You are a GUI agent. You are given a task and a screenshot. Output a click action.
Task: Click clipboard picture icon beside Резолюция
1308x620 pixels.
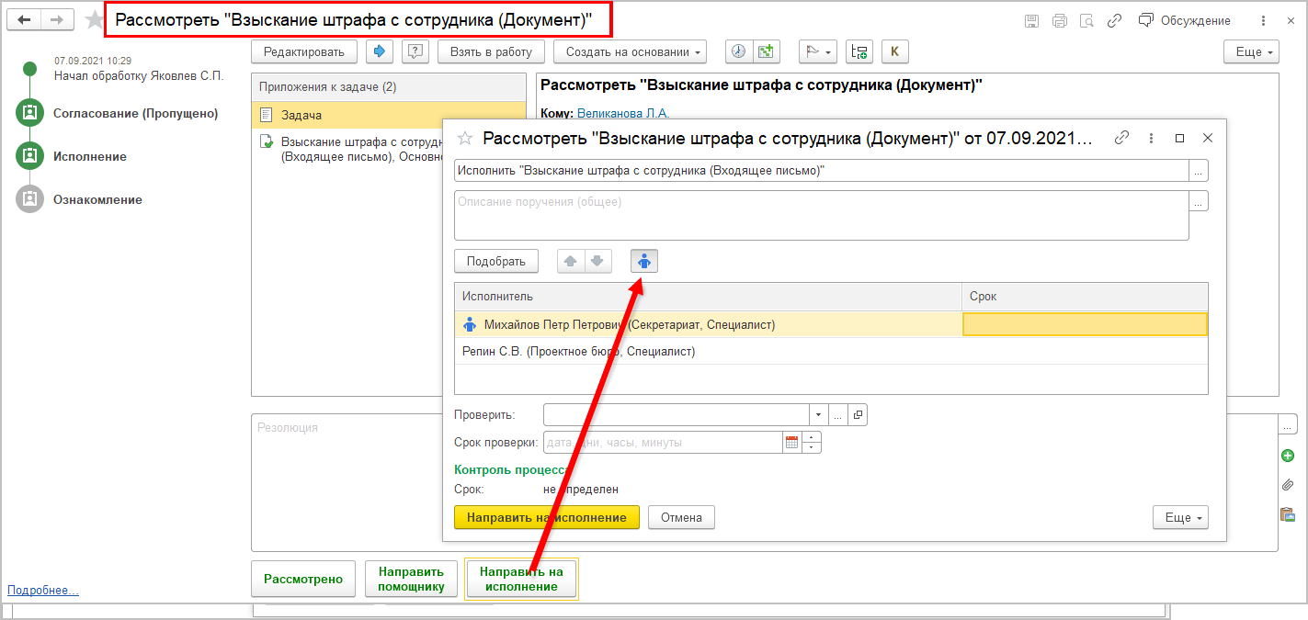pos(1288,514)
